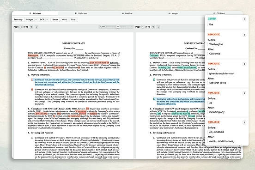This screenshot has height=170, width=255.
Task: Choose Word diff granularity
Action: [64, 19]
